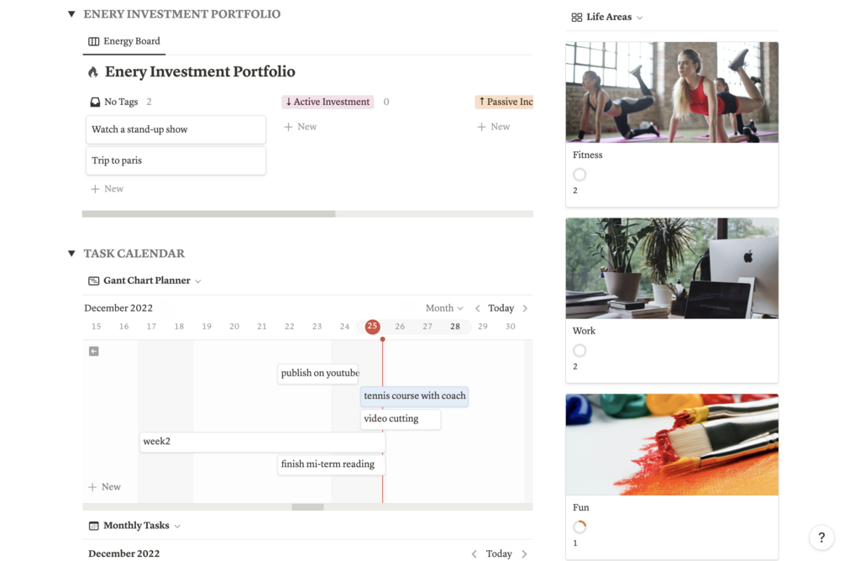Open the Fun card cover image
This screenshot has height=561, width=844.
672,445
